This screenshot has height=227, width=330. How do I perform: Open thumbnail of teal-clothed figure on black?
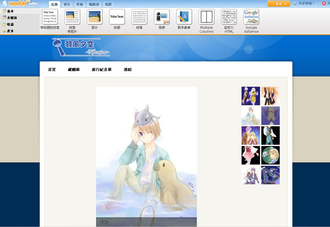pyautogui.click(x=271, y=136)
